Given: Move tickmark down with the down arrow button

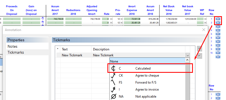Looking at the screenshot, I should tap(199, 56).
